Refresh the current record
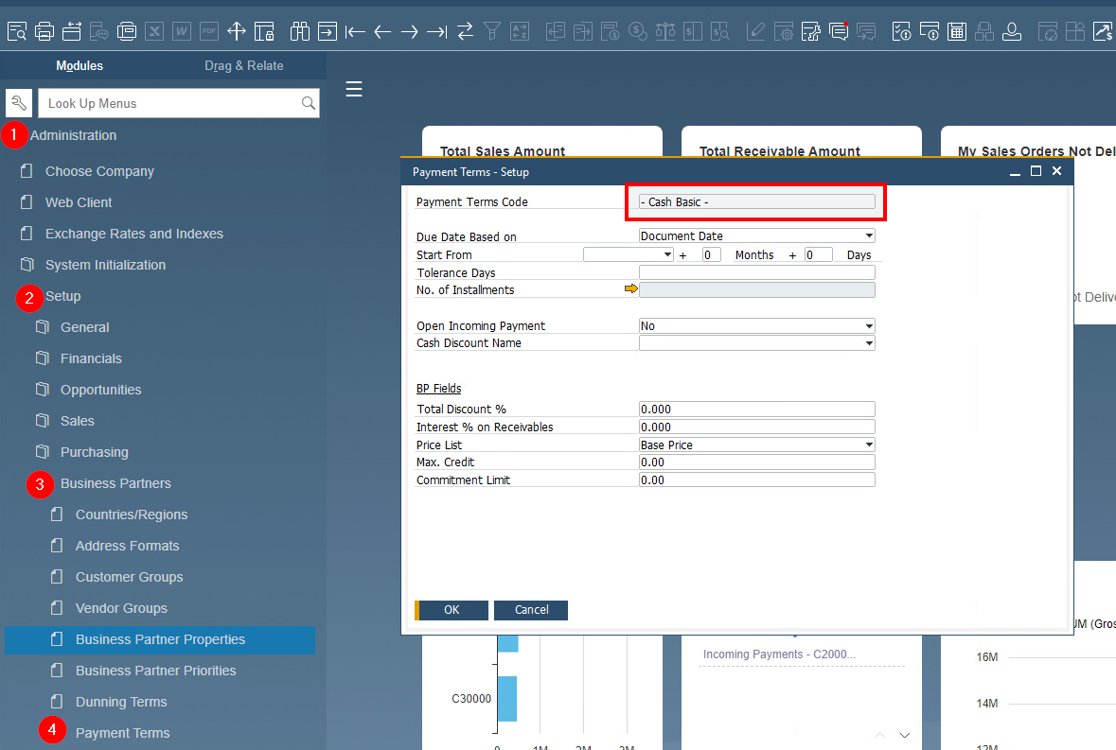Screen dimensions: 1116x750 464,31
